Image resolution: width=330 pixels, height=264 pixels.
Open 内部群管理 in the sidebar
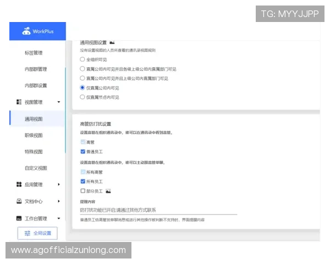[36, 69]
